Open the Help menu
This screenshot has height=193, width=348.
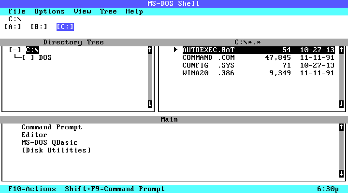click(x=134, y=11)
